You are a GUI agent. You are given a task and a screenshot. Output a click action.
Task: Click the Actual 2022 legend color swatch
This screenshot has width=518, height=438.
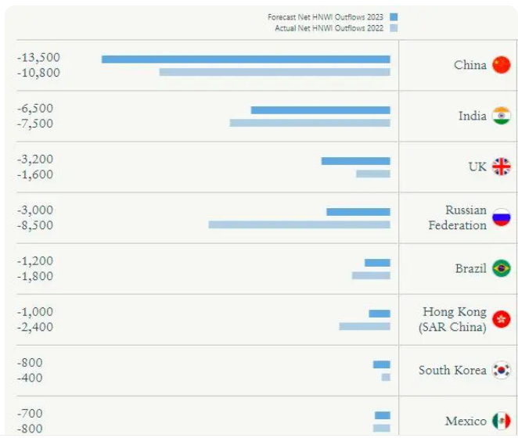tap(394, 27)
